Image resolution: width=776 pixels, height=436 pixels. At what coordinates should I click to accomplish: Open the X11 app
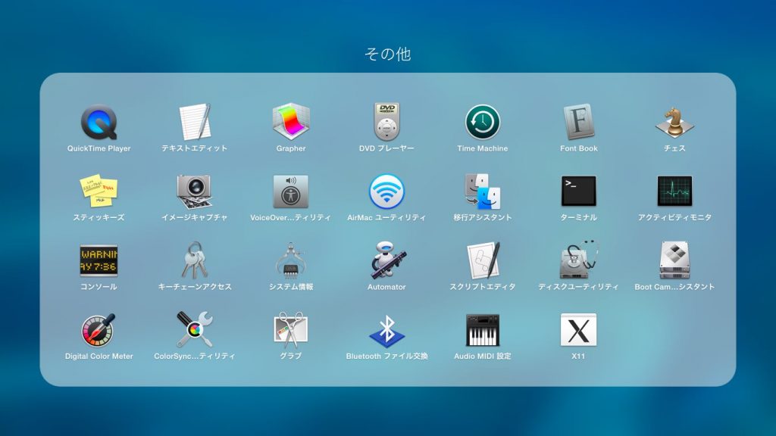coord(578,330)
